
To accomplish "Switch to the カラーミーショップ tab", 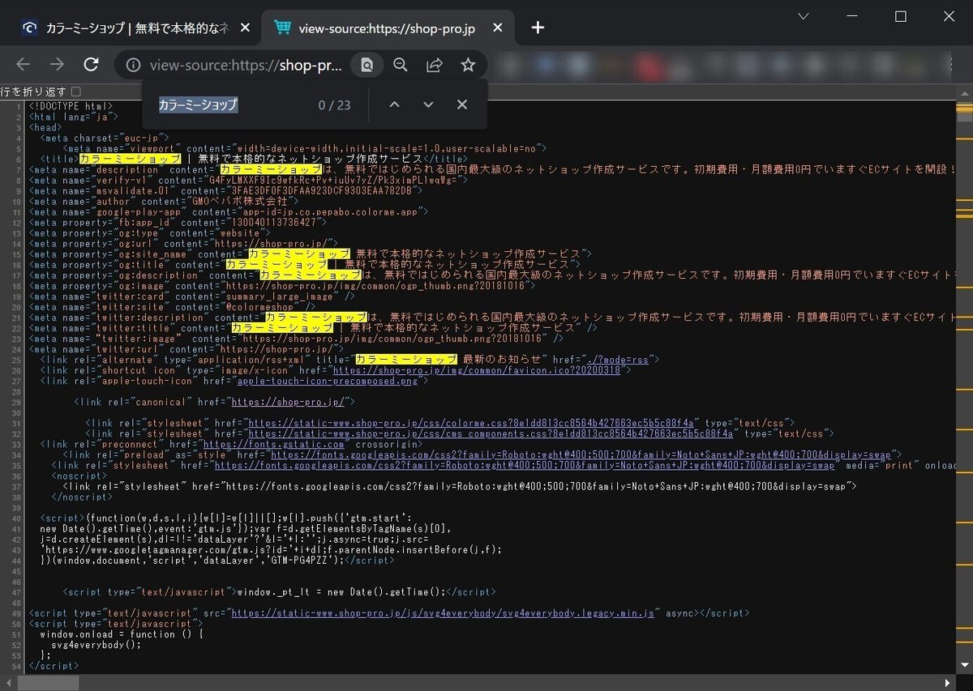I will [x=135, y=28].
